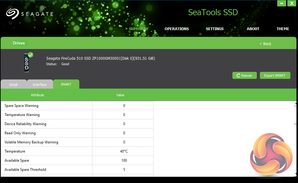Image resolution: width=298 pixels, height=183 pixels.
Task: Click the SeaTools SSD title
Action: [x=213, y=12]
